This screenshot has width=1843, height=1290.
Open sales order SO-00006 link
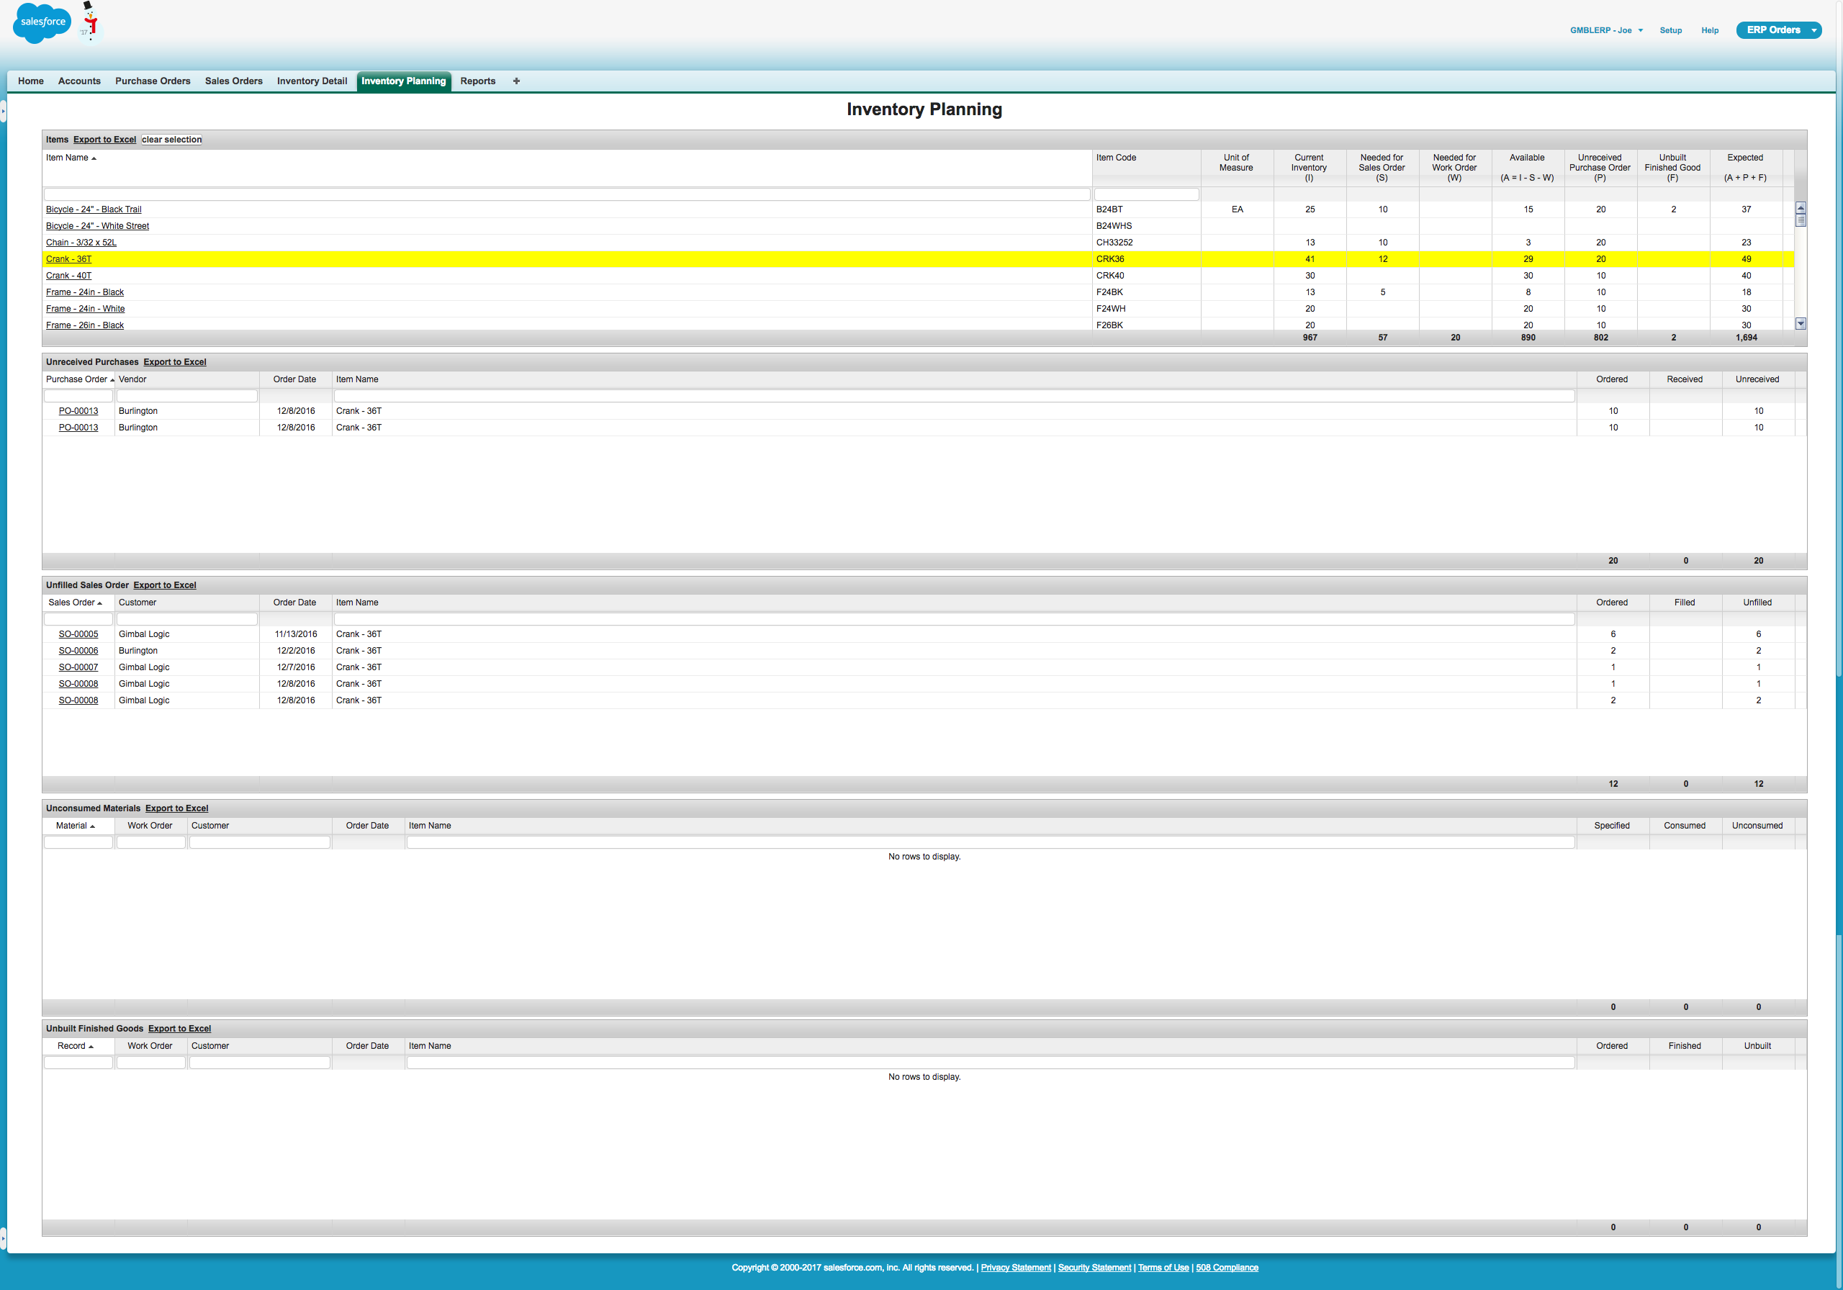pyautogui.click(x=78, y=651)
